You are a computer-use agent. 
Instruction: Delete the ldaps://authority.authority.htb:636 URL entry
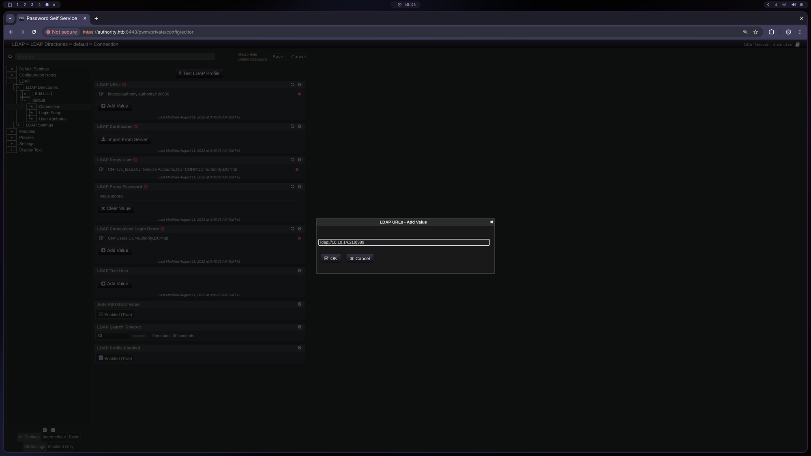299,94
